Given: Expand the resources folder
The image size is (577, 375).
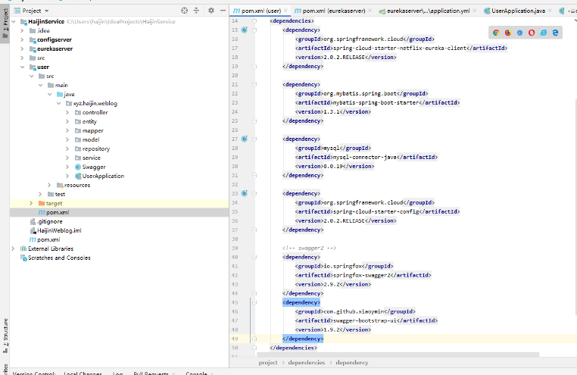Looking at the screenshot, I should [x=49, y=185].
